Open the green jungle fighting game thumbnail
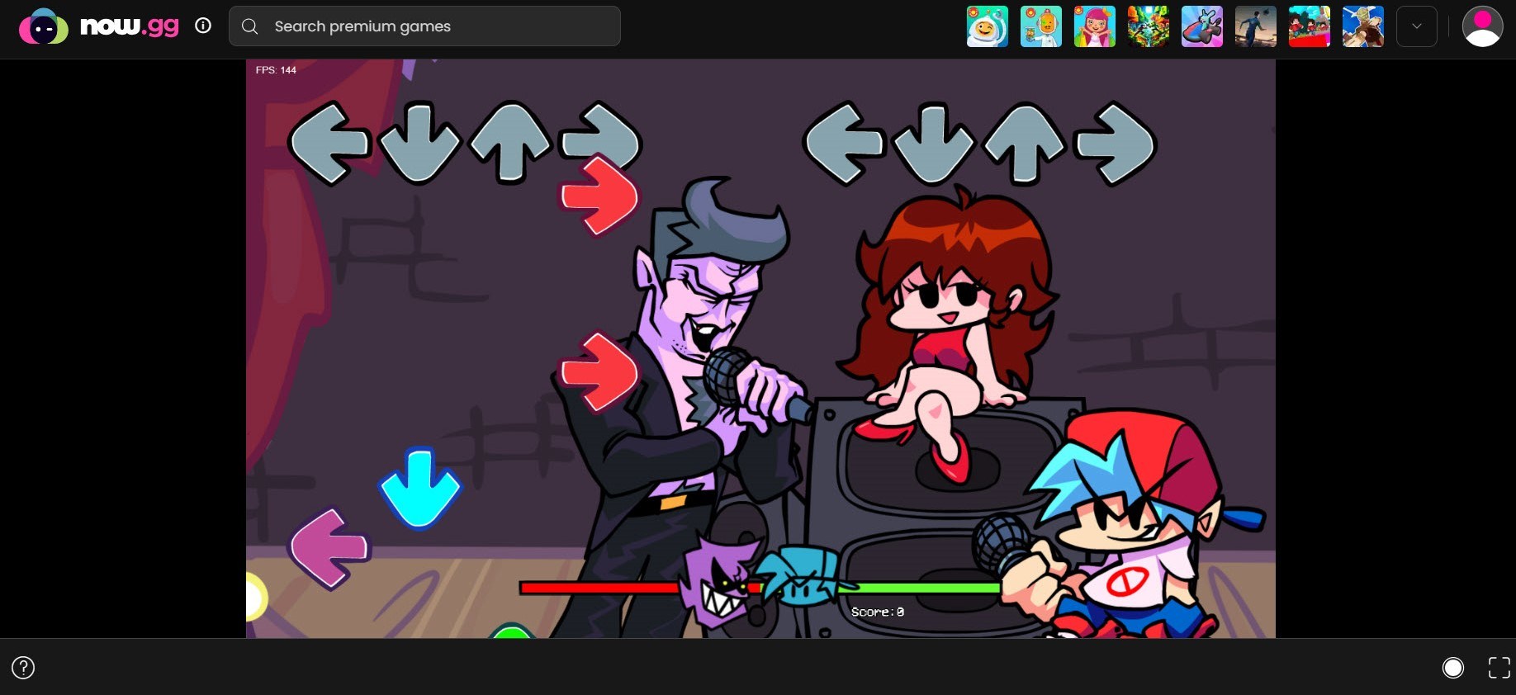Screen dimensions: 1516x695 (1149, 26)
